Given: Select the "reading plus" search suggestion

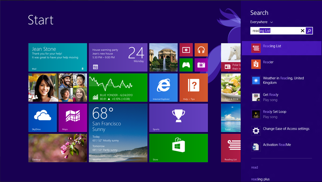Looking at the screenshot, I should click(x=260, y=179).
